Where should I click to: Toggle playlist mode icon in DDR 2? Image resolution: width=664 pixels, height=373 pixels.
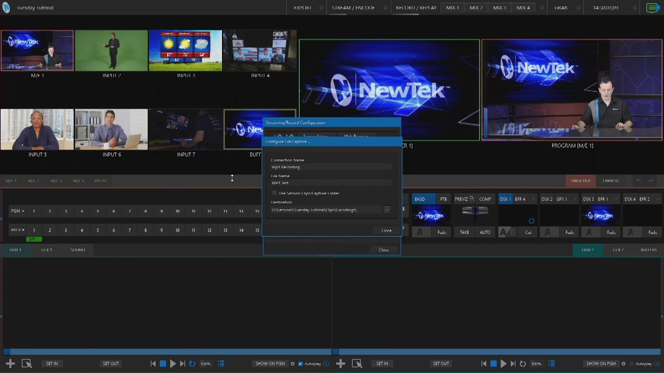click(x=551, y=364)
